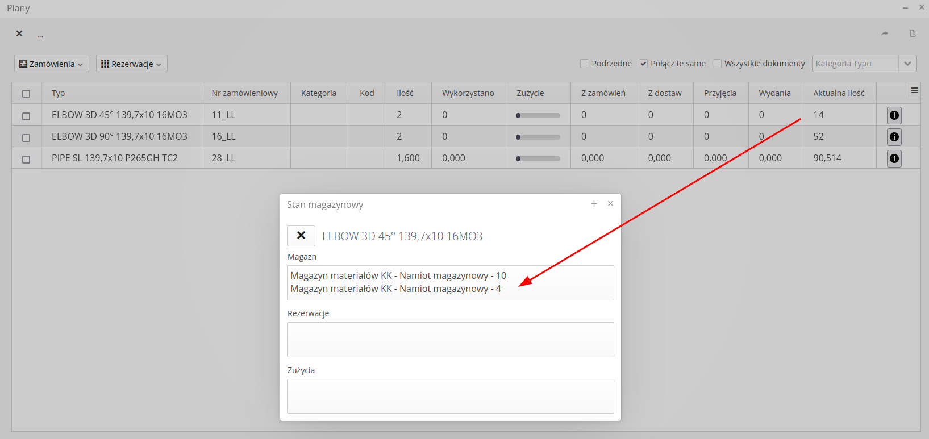Sort by the Nr zamówieniowy column header
The width and height of the screenshot is (929, 439).
244,93
